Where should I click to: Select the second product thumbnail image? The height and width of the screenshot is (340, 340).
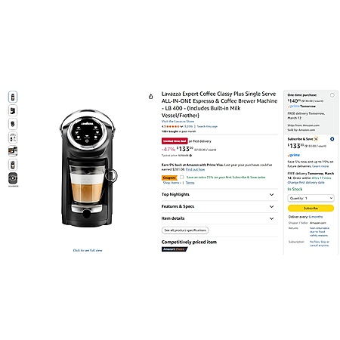point(13,110)
